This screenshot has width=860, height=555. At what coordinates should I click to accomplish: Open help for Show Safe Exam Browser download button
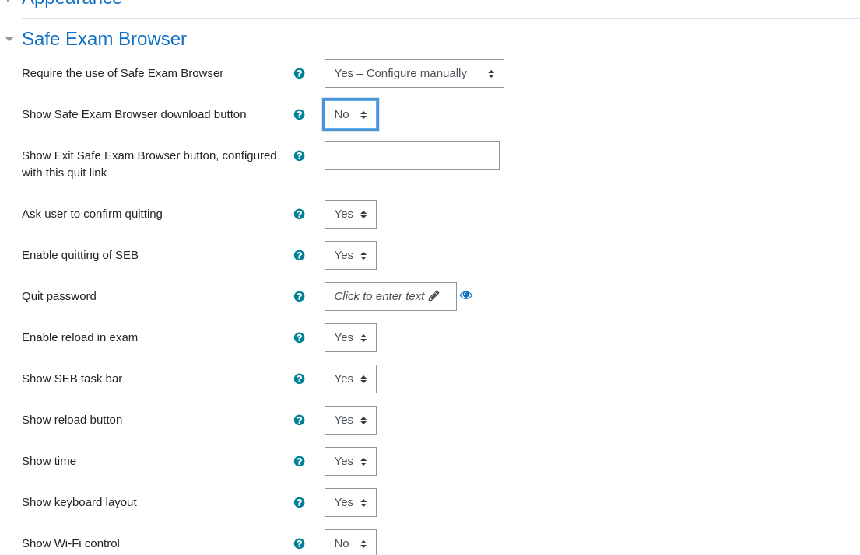pos(299,114)
